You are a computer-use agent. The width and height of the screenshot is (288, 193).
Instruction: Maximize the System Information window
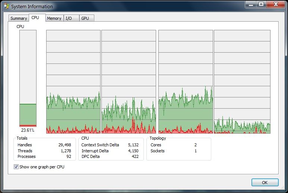[x=261, y=4]
